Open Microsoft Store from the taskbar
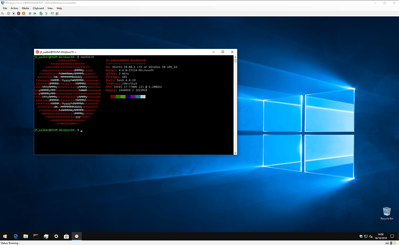This screenshot has height=245, width=399. [66, 236]
